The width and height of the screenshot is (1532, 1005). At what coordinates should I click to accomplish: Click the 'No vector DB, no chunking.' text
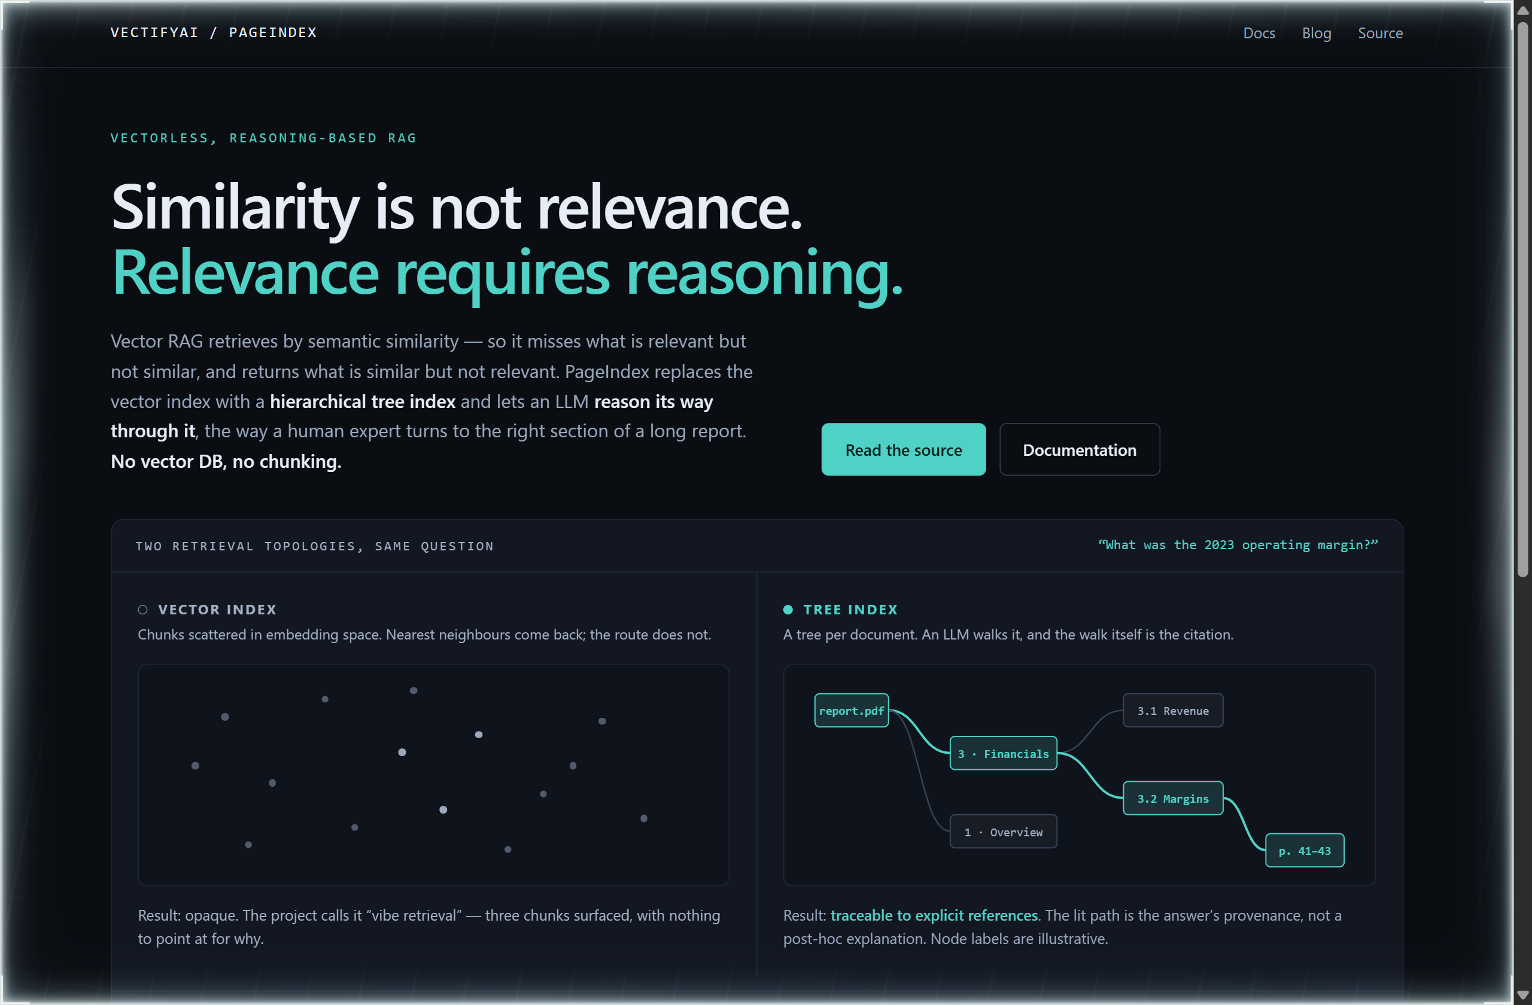point(225,461)
